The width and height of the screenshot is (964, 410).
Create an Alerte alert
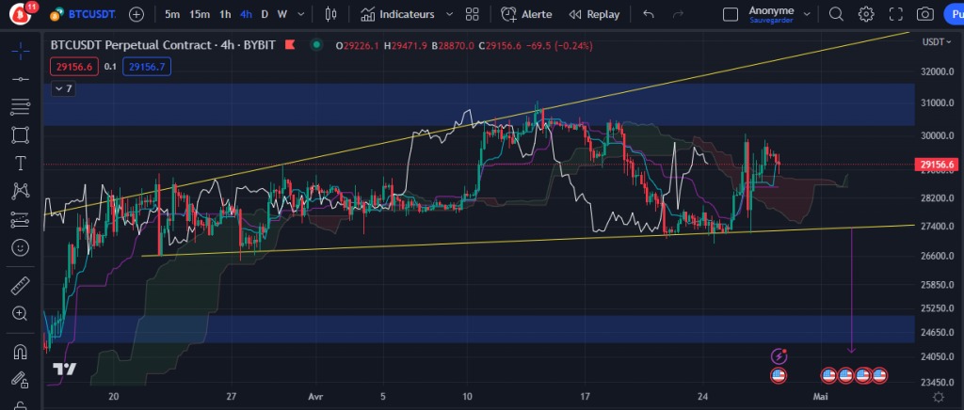tap(526, 14)
